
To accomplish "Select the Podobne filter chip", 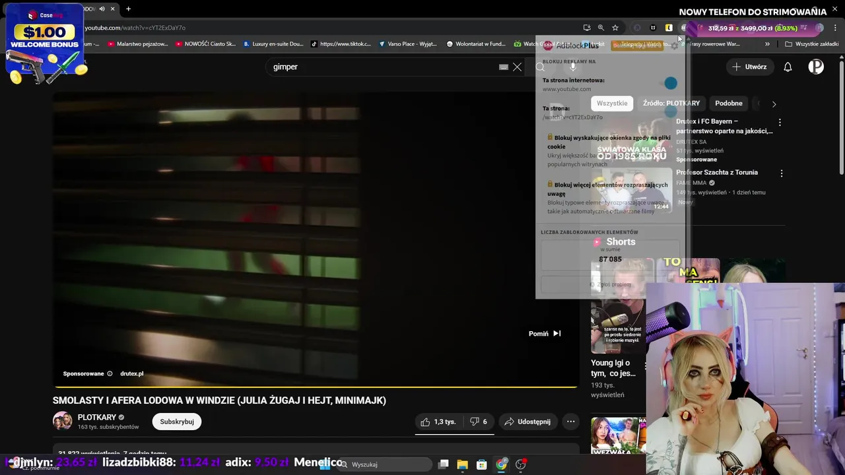I will point(729,104).
